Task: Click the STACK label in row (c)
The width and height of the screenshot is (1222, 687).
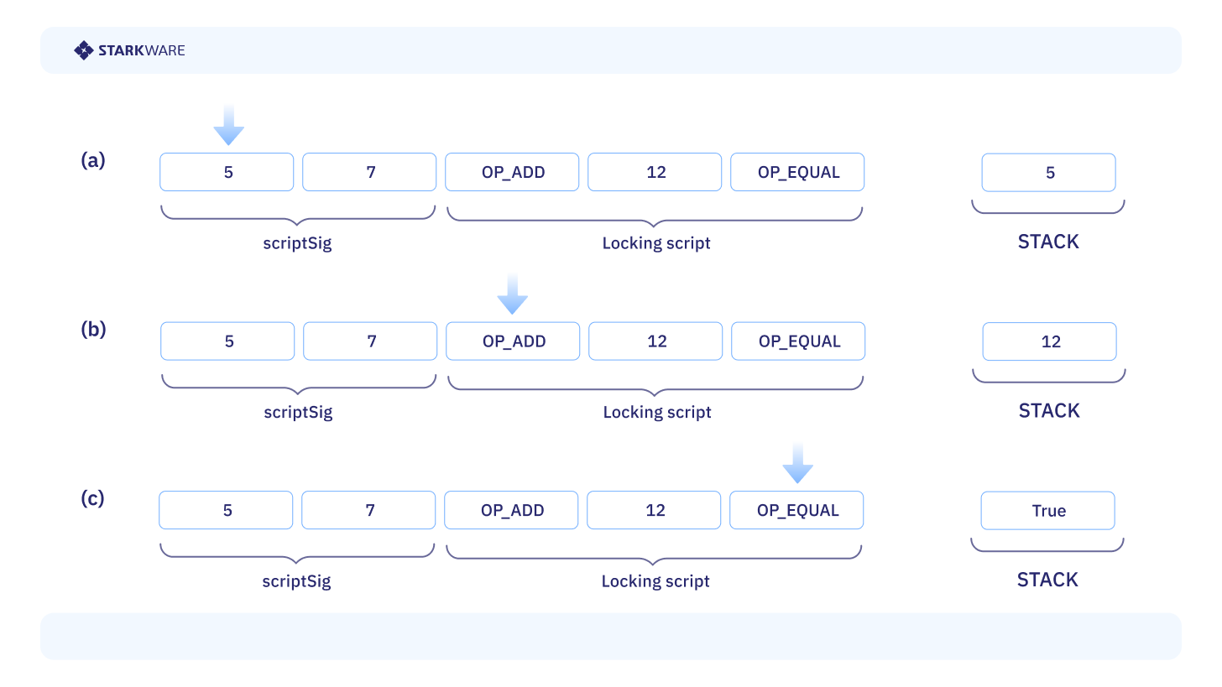Action: pos(1047,580)
